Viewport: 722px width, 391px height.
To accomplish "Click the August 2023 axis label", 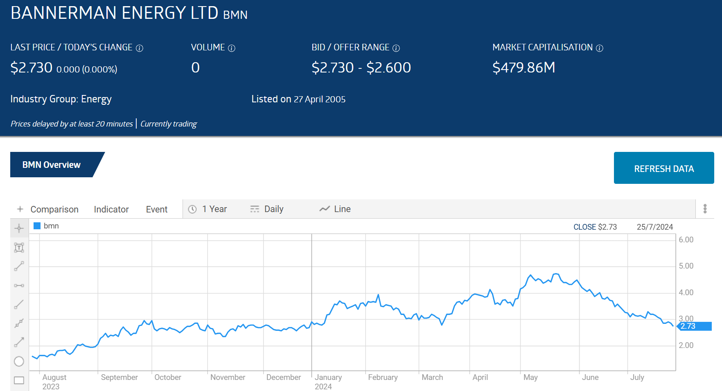I will pos(54,382).
